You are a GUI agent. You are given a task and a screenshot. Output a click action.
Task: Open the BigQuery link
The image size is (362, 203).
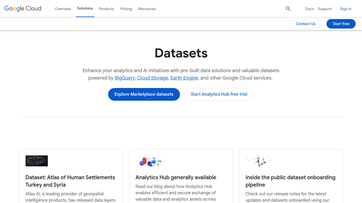point(125,78)
